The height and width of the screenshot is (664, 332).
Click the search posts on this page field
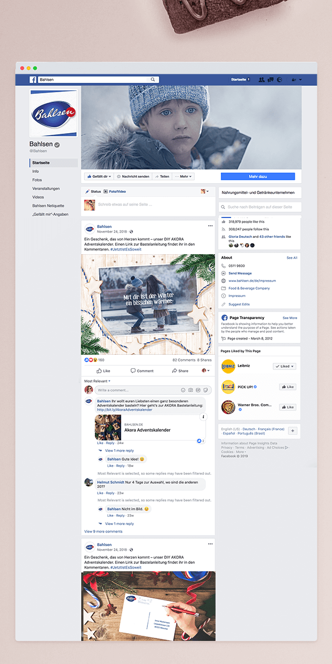coord(260,207)
